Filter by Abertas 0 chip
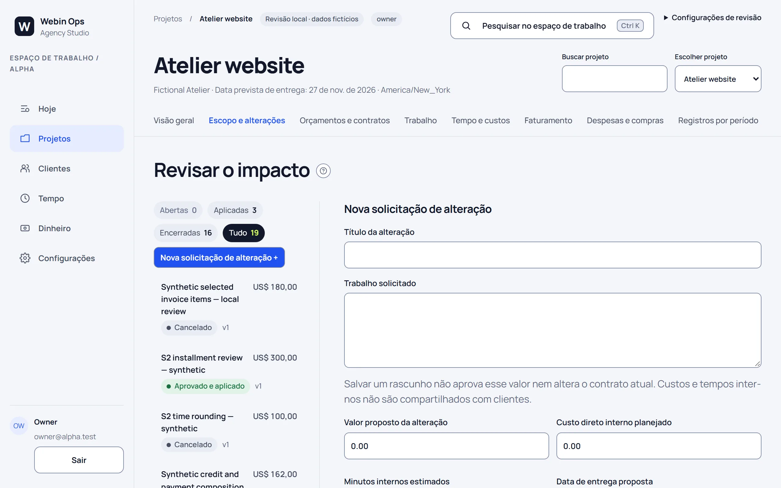 (178, 210)
